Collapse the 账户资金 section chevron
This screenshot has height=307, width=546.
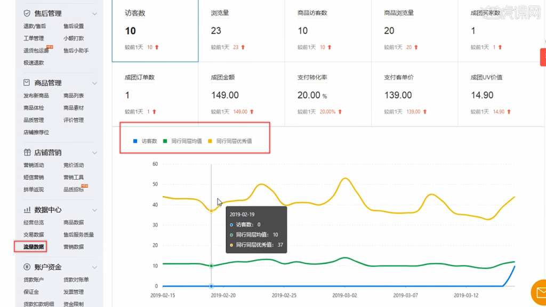(94, 267)
